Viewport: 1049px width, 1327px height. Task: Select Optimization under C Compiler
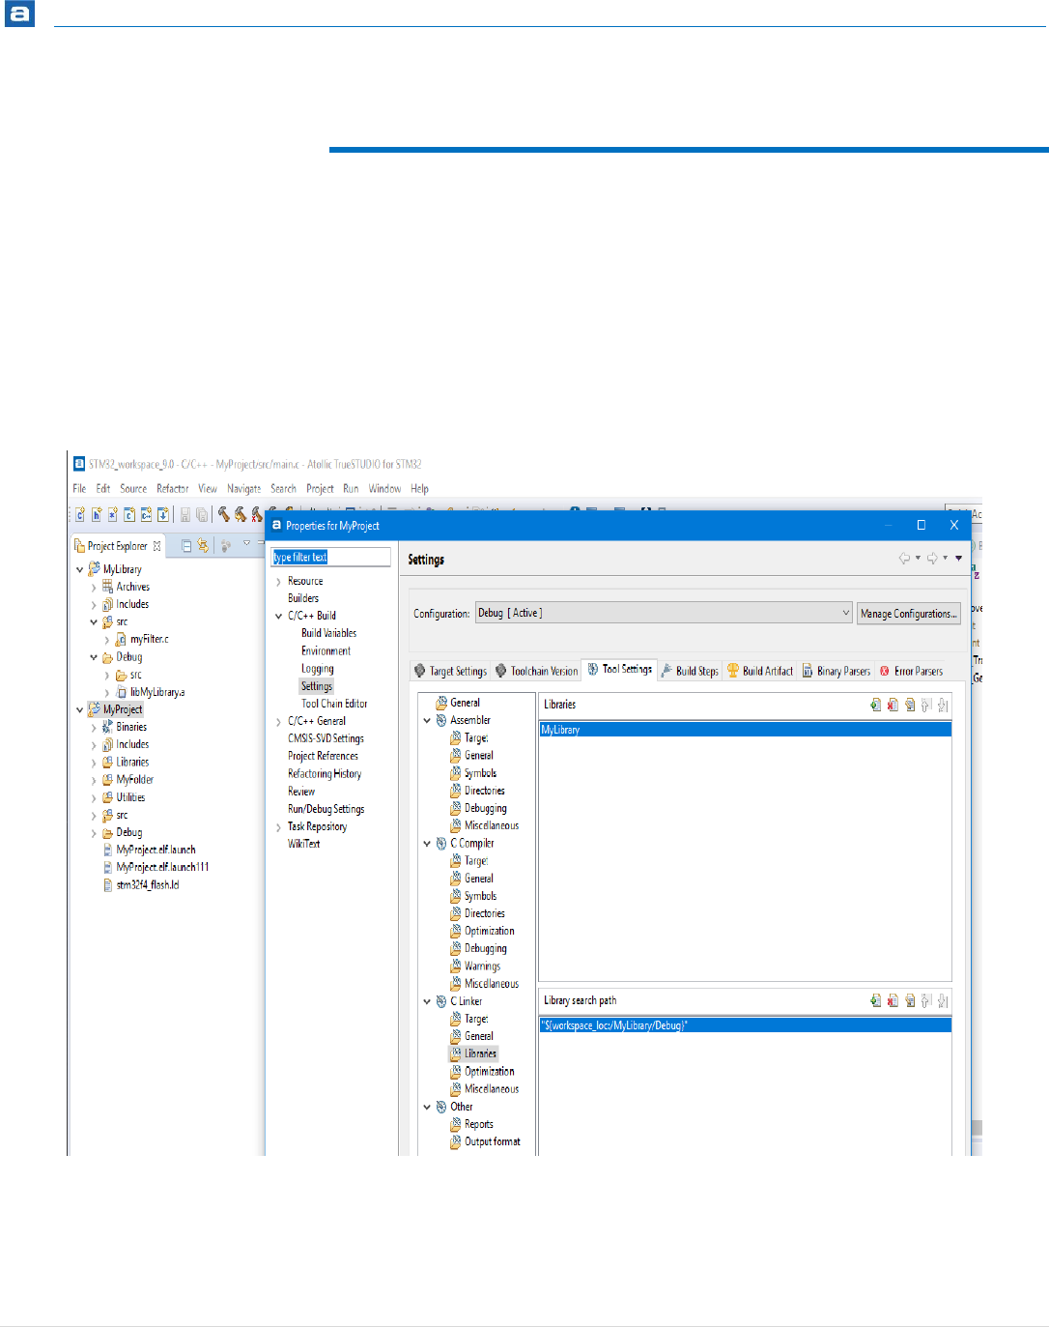[x=482, y=931]
